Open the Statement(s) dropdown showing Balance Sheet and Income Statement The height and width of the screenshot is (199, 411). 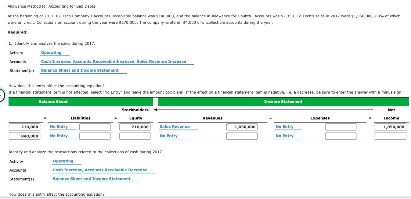[x=79, y=70]
